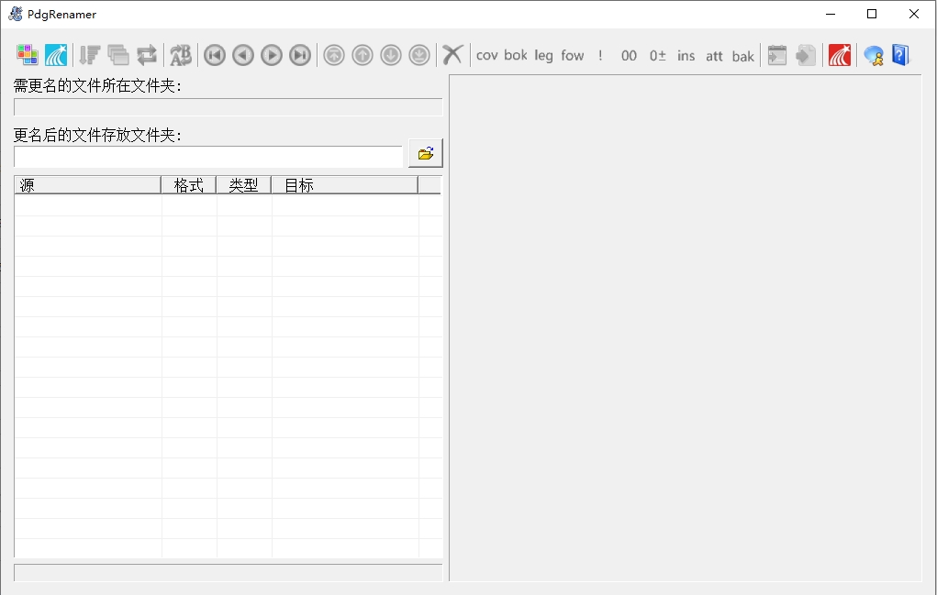The width and height of the screenshot is (937, 595).
Task: Browse for destination folder with open-folder button
Action: [x=426, y=153]
